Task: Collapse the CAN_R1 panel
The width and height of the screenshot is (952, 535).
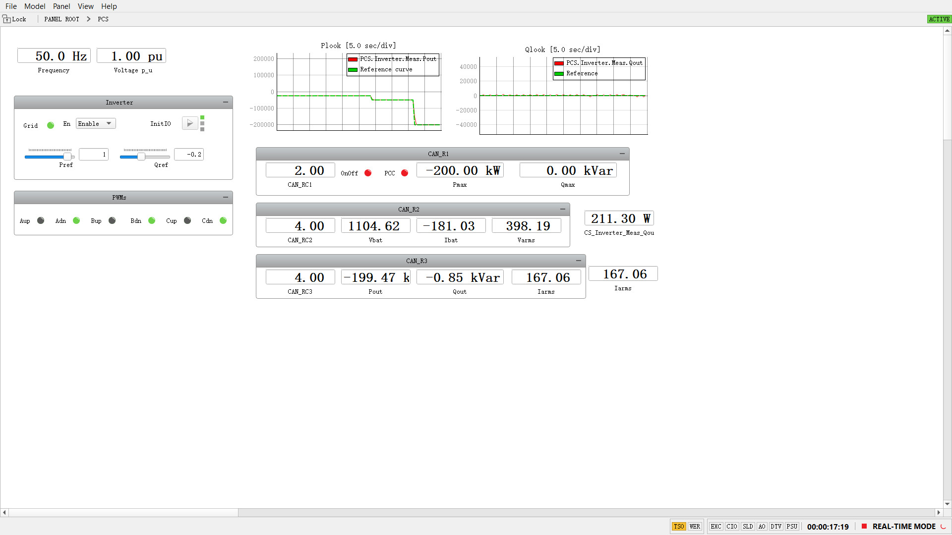Action: tap(622, 154)
